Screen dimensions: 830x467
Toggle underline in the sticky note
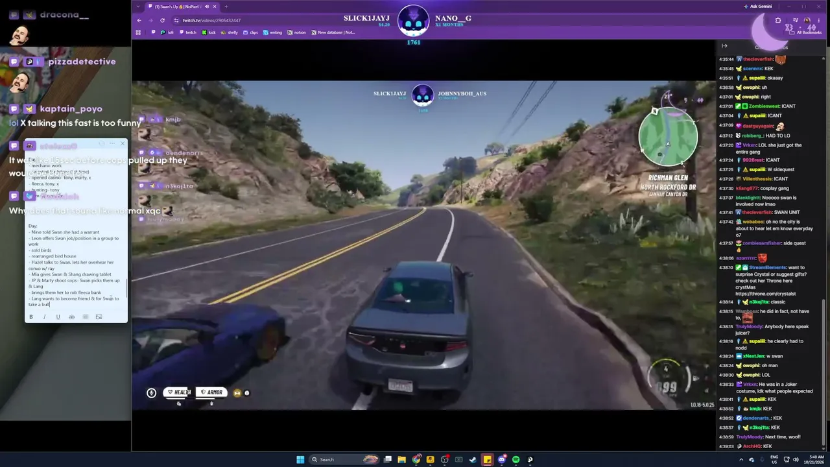point(58,317)
